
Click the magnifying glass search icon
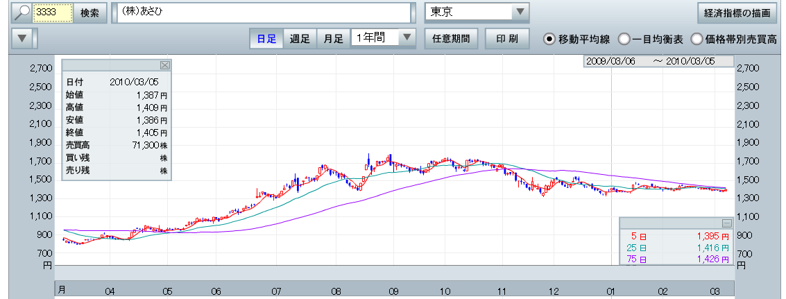coord(23,12)
